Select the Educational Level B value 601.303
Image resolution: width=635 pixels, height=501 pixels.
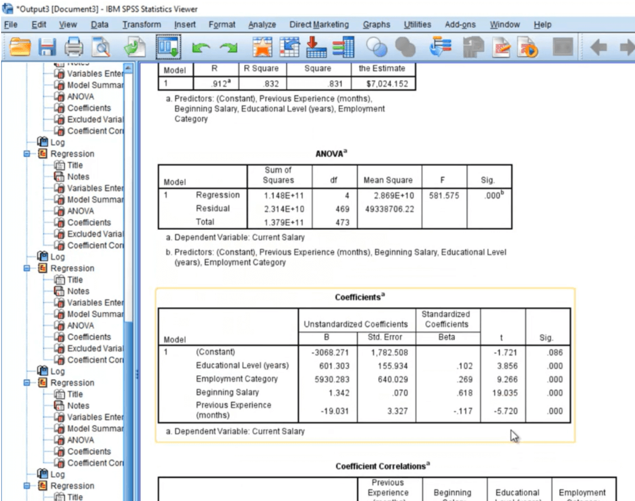pos(328,366)
